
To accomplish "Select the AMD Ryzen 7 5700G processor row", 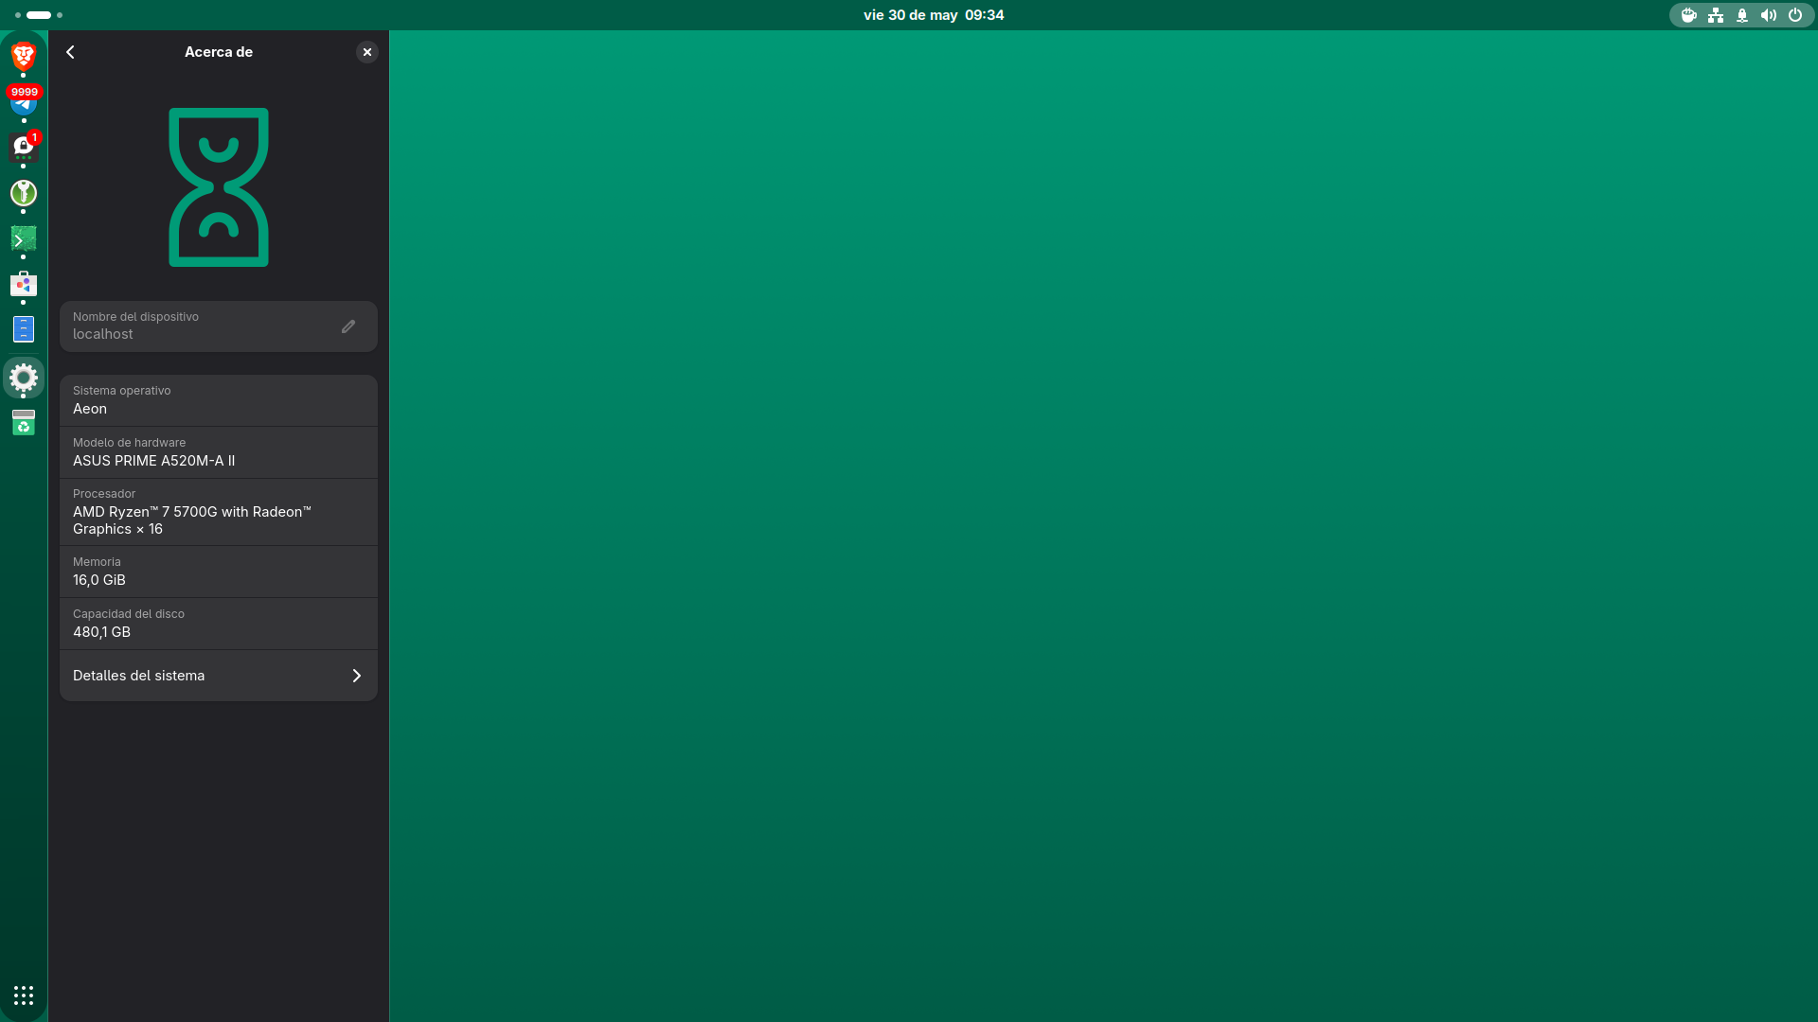I will point(219,512).
